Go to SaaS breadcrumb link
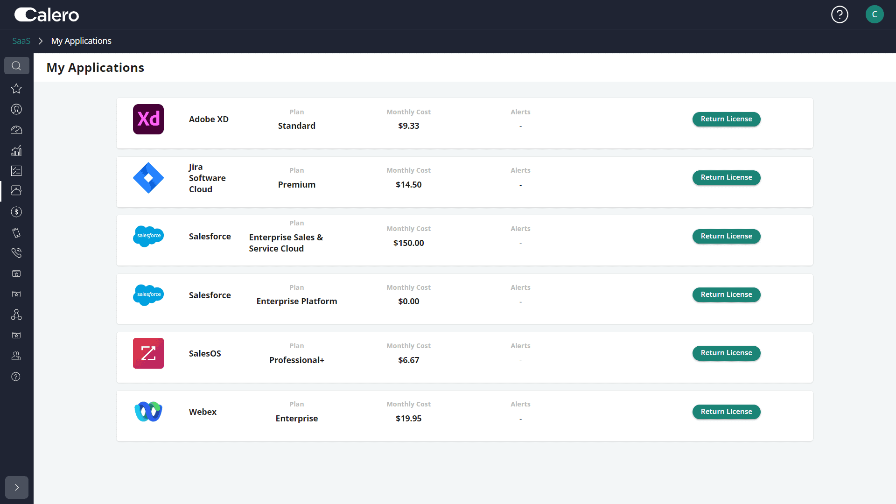Screen dimensions: 896x504 click(21, 41)
